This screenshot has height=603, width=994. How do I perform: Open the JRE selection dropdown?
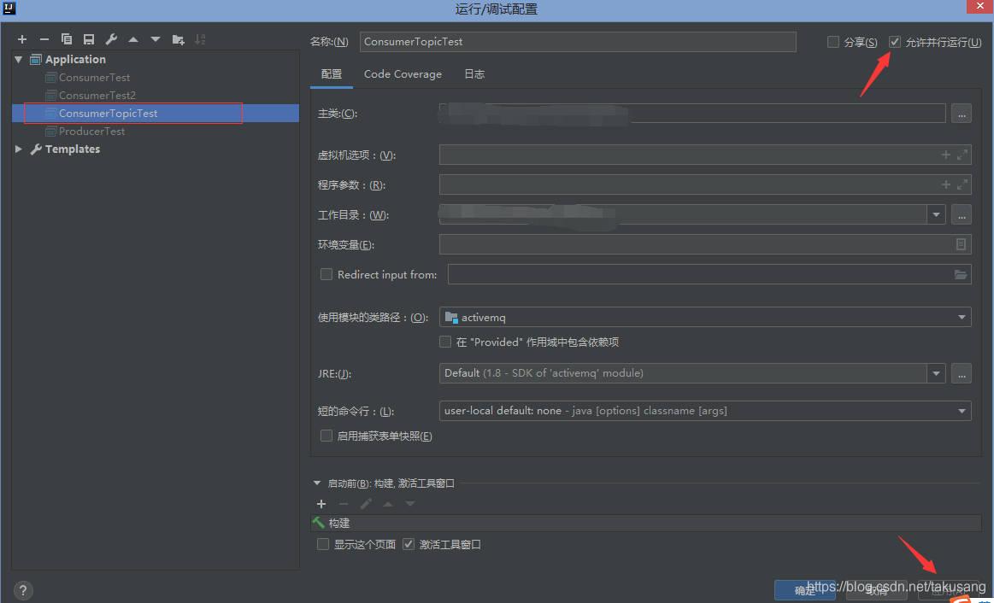pyautogui.click(x=936, y=373)
